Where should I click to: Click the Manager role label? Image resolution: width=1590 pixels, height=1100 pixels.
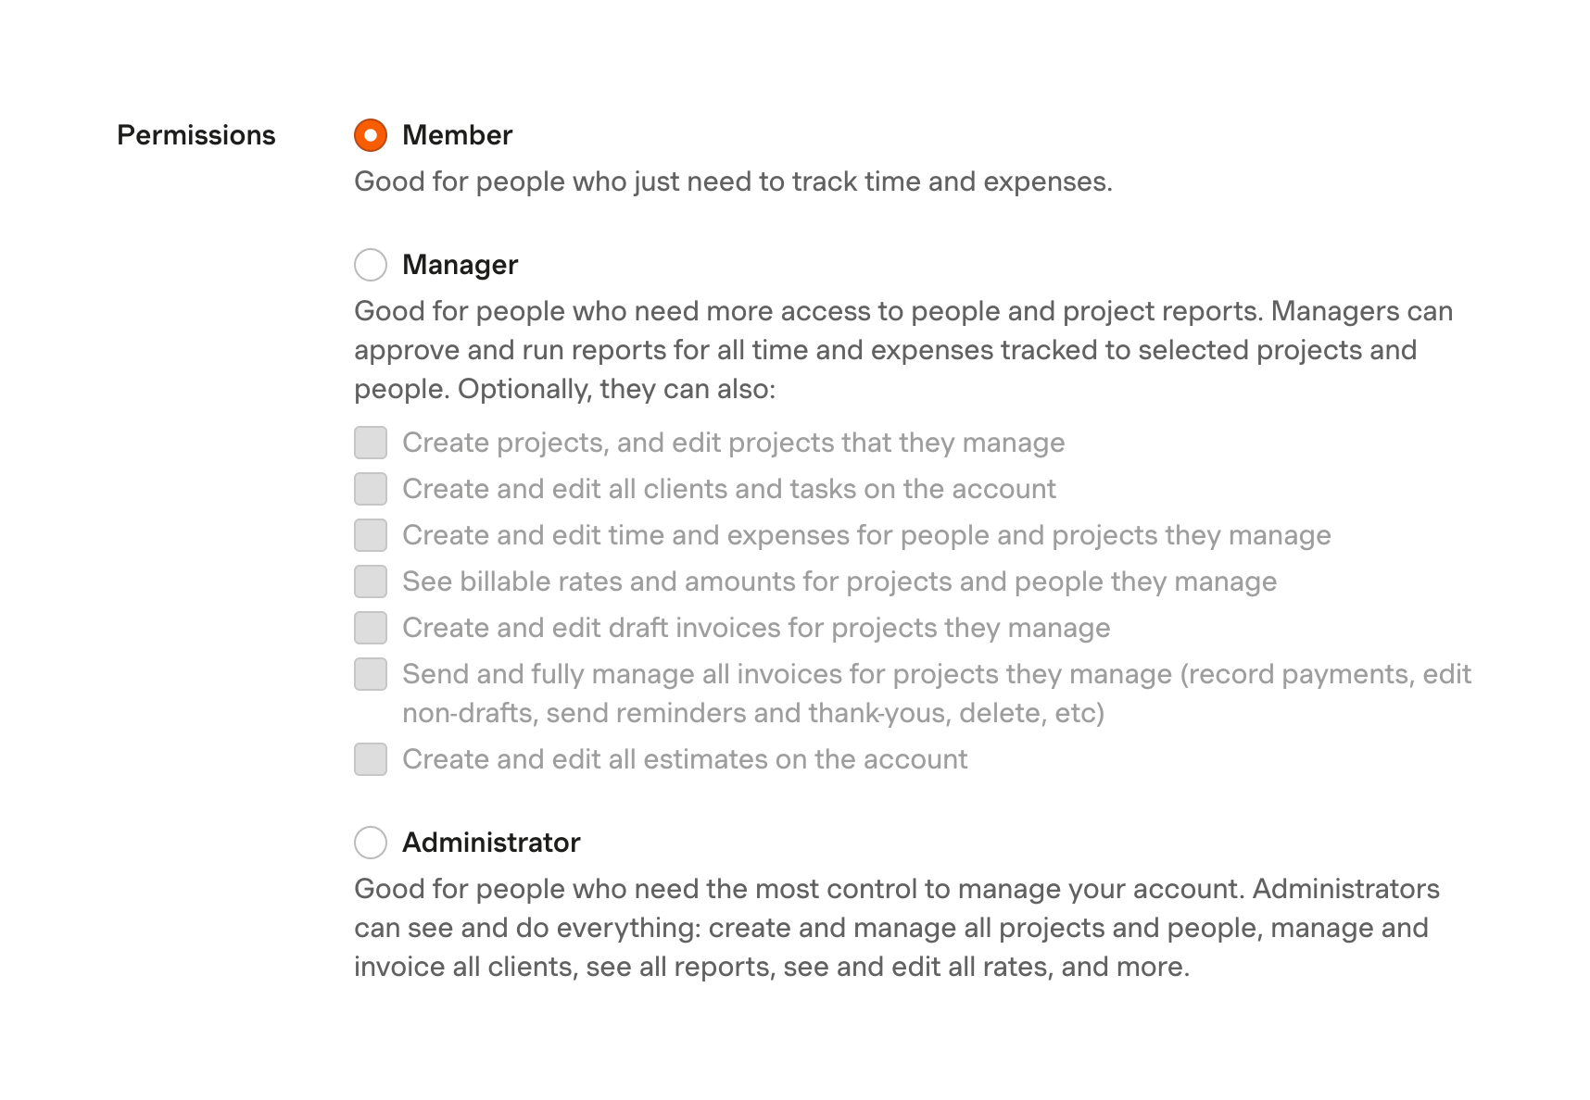[x=460, y=265]
